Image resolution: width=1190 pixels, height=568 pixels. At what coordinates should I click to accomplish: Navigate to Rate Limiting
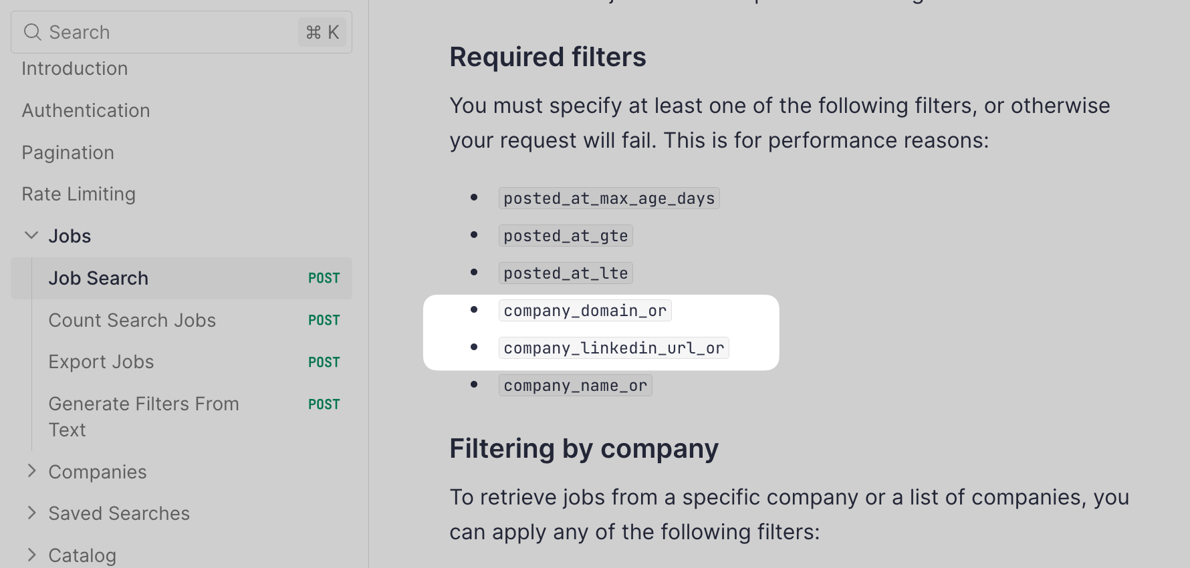tap(79, 194)
